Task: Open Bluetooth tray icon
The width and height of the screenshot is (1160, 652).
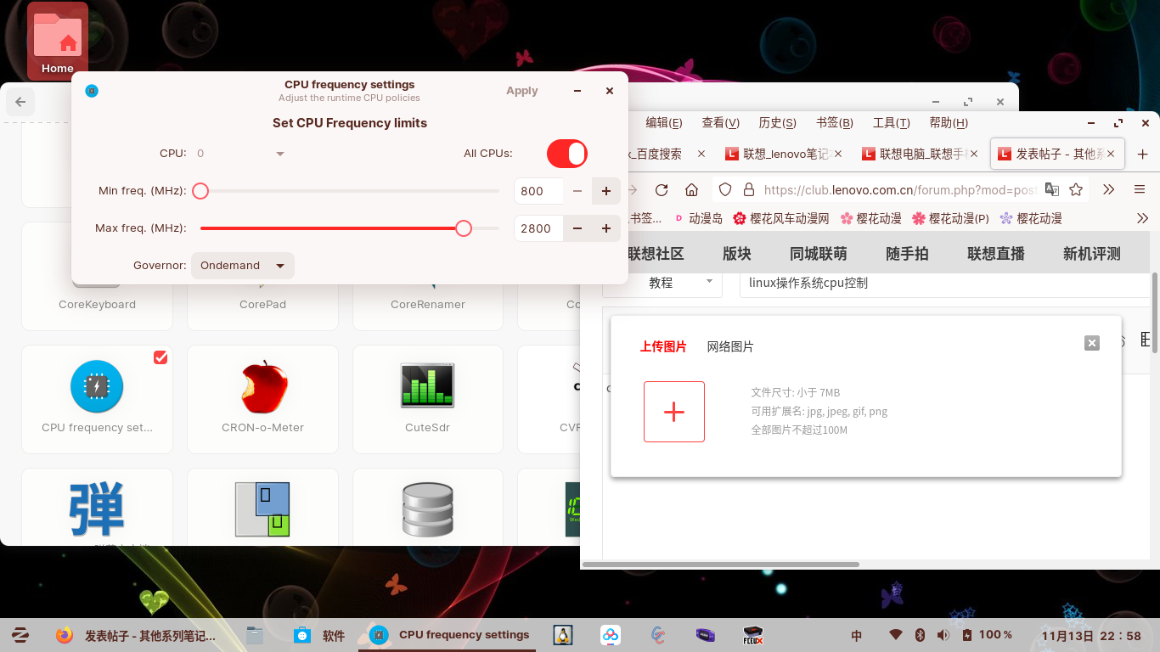Action: point(920,635)
